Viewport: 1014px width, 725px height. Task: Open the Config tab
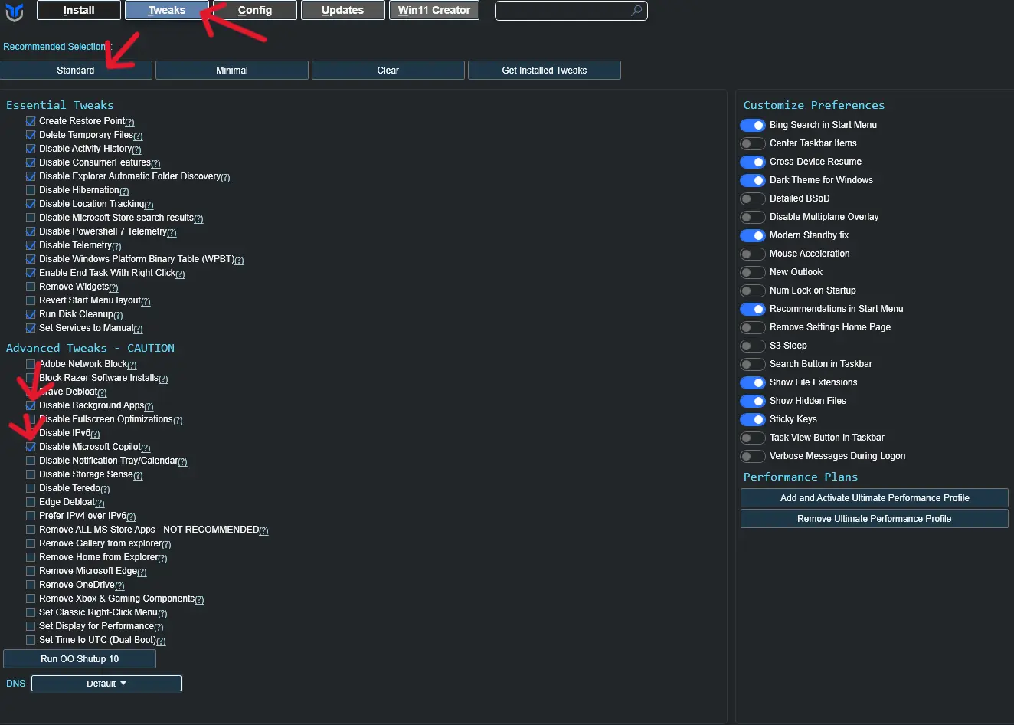click(255, 10)
